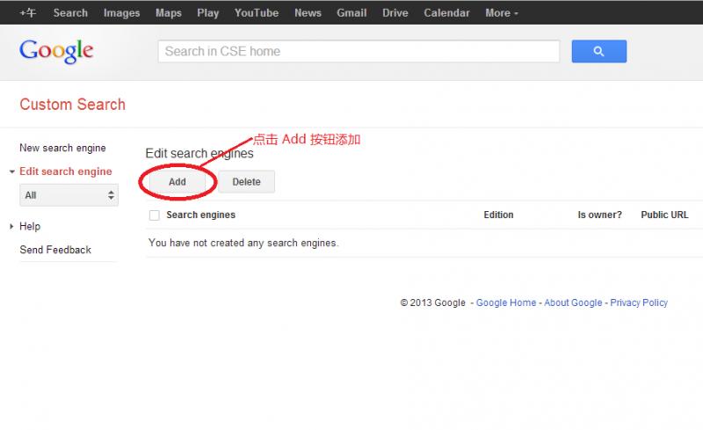Click the Google logo

click(56, 51)
